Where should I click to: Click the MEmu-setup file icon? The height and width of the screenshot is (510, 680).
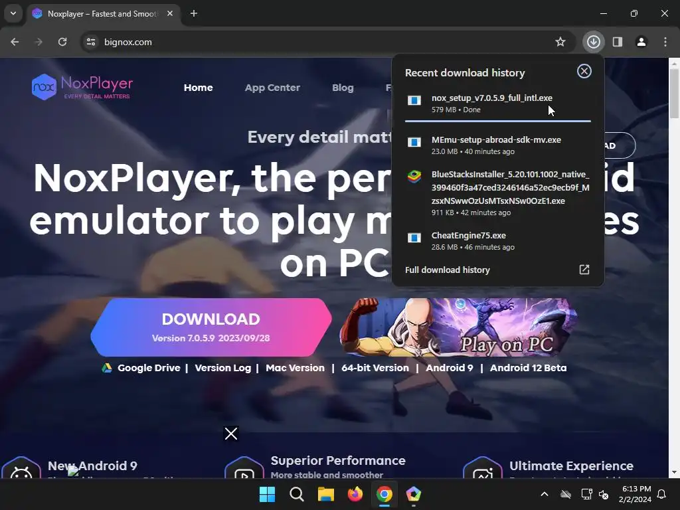click(414, 142)
